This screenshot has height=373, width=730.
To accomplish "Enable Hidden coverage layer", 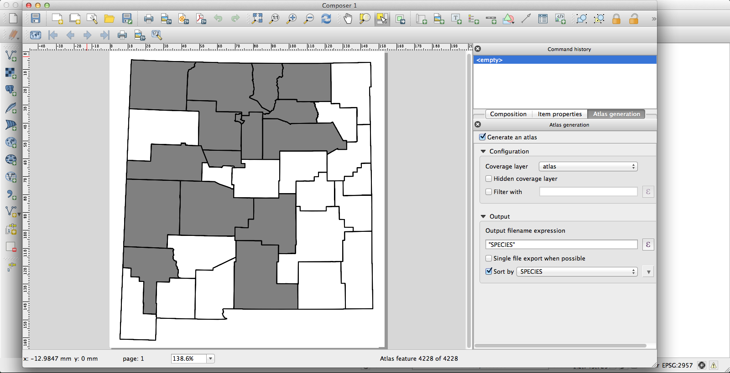I will click(x=489, y=179).
